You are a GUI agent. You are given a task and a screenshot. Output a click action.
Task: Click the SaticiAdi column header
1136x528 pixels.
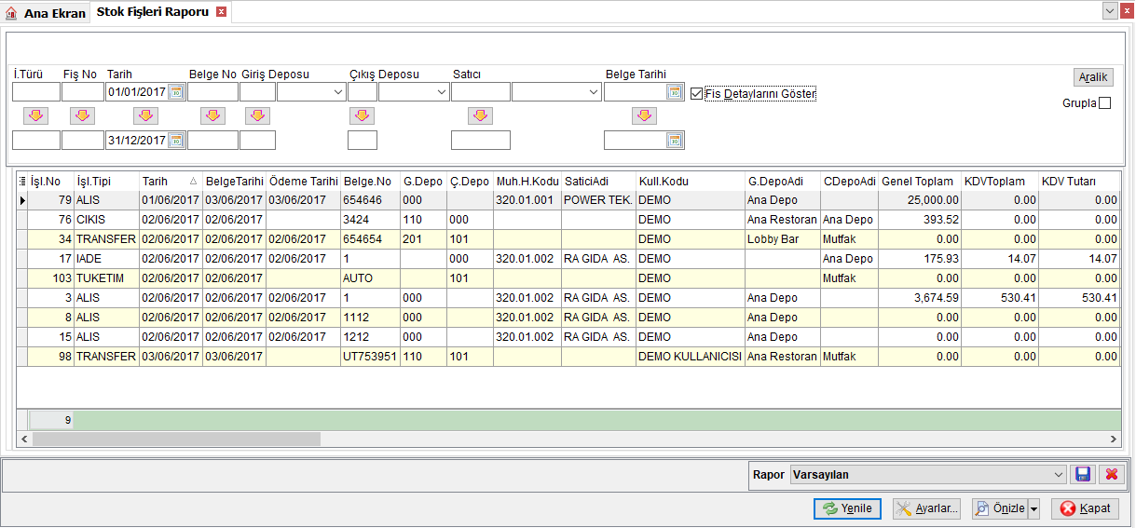pyautogui.click(x=598, y=181)
